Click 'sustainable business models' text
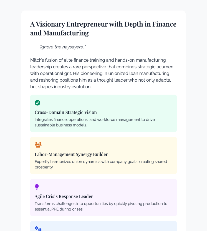 point(61,125)
